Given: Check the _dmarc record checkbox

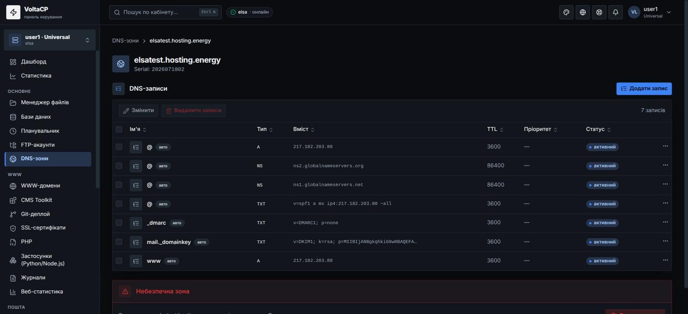Looking at the screenshot, I should click(x=119, y=222).
